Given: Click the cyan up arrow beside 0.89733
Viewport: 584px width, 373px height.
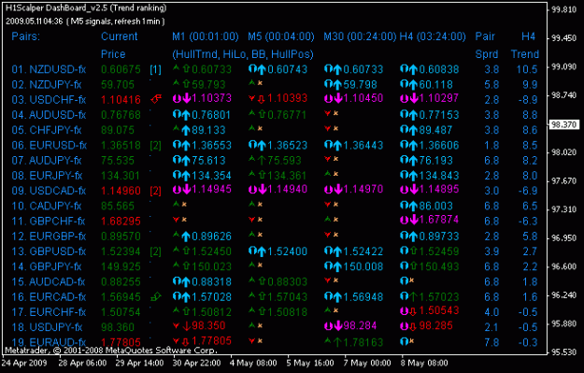Looking at the screenshot, I should click(413, 237).
